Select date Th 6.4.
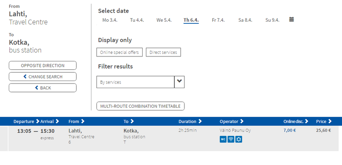 tap(191, 20)
